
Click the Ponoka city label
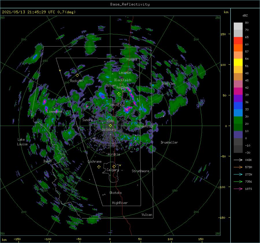(132, 60)
